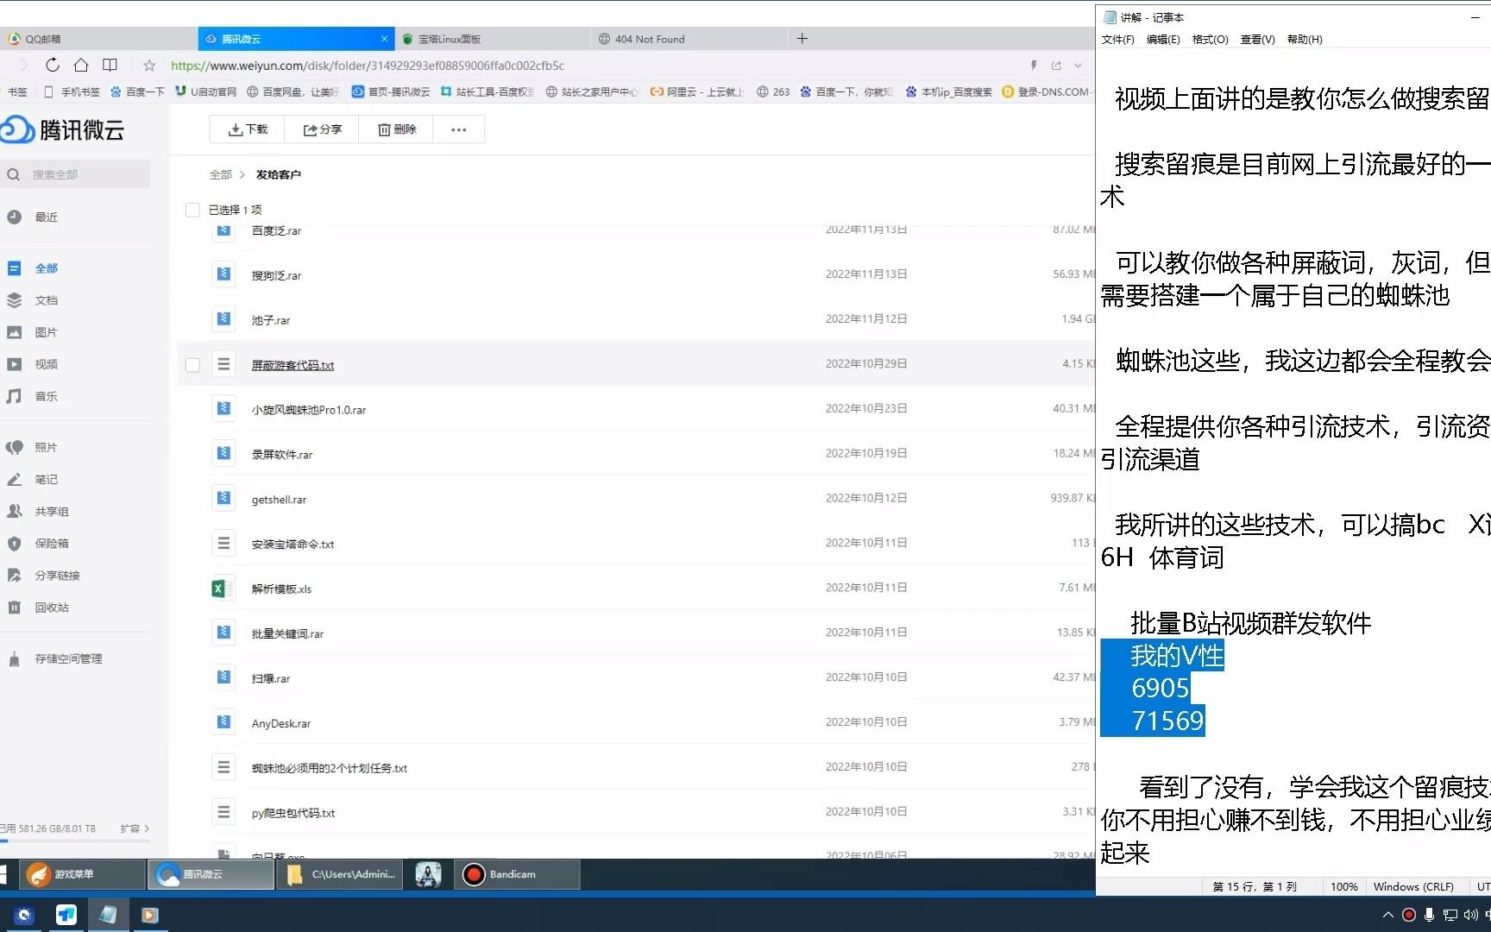Open 音乐 (Music) category
This screenshot has width=1491, height=932.
tap(46, 396)
